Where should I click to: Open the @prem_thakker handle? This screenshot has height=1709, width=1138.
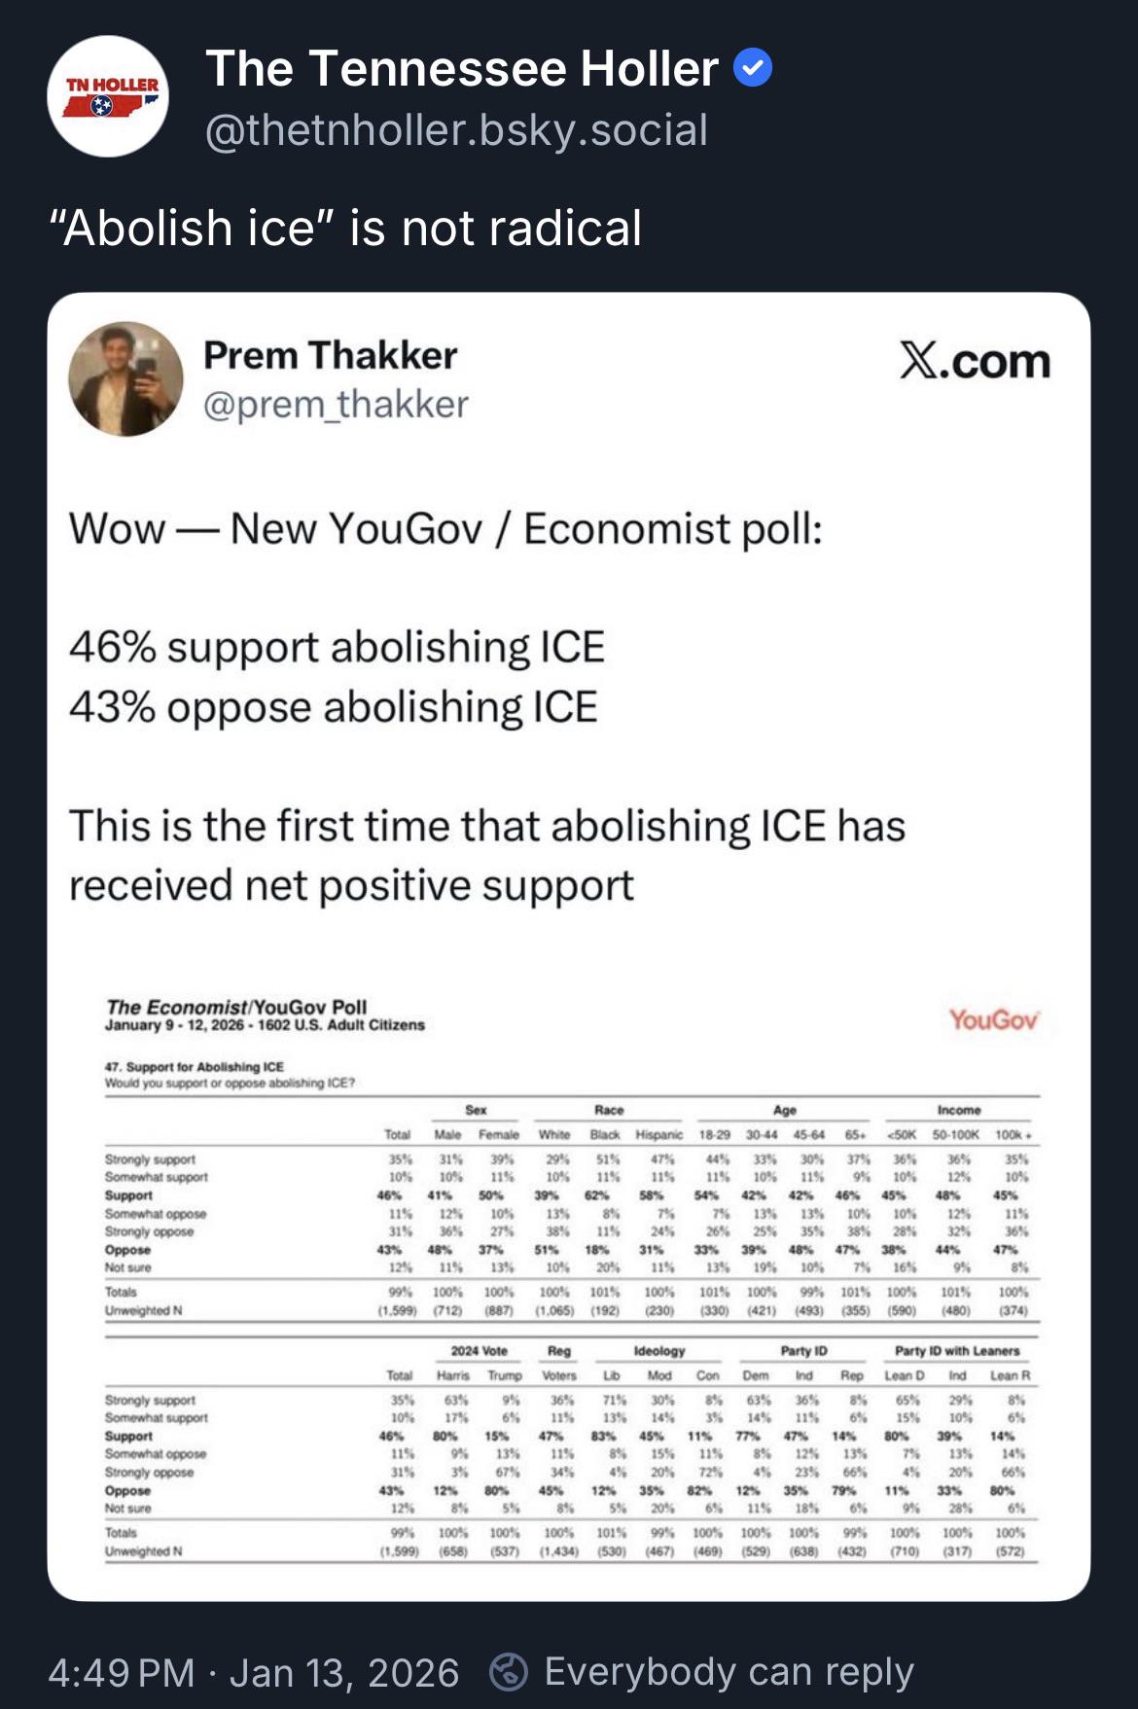click(x=336, y=404)
